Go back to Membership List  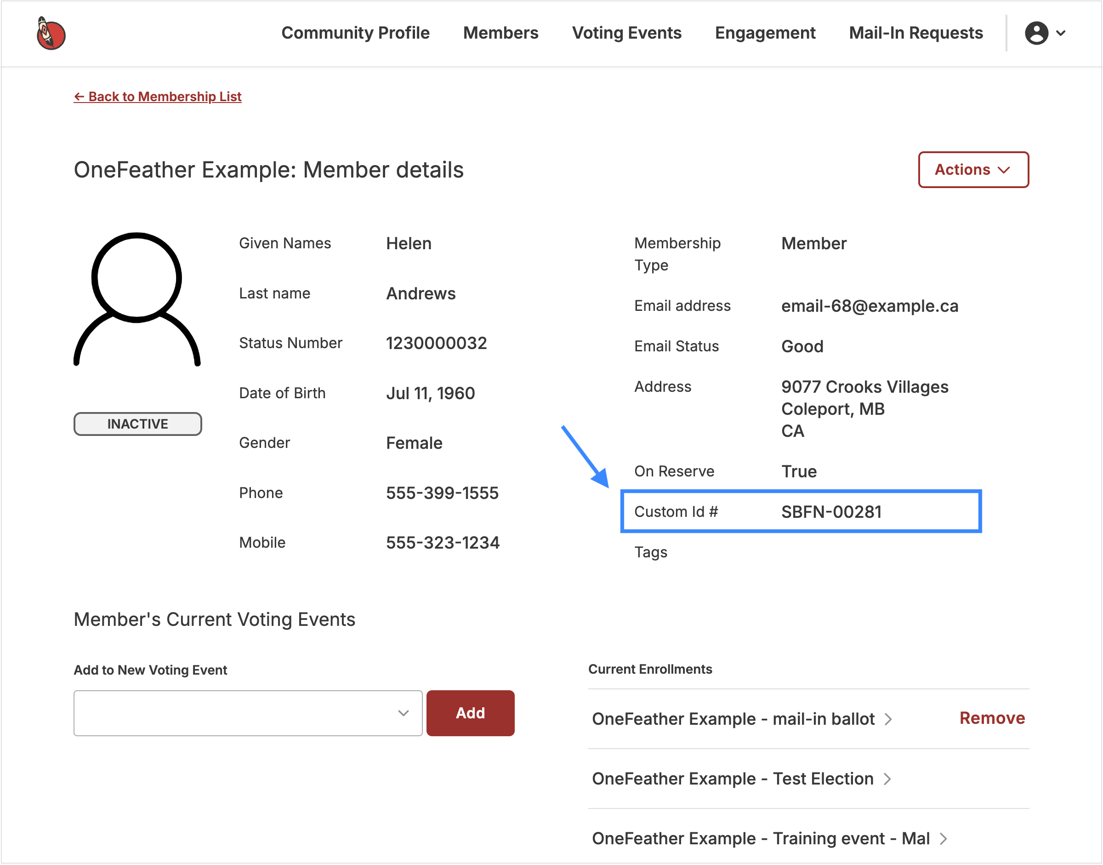[158, 96]
